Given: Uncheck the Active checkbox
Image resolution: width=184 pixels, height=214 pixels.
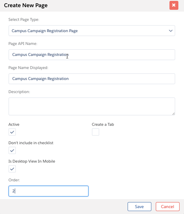Looking at the screenshot, I should pos(12,132).
